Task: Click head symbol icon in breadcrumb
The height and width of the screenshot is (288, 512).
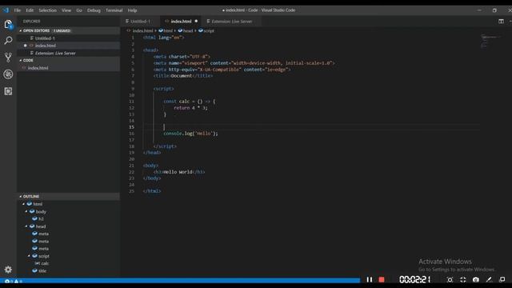Action: coord(180,30)
